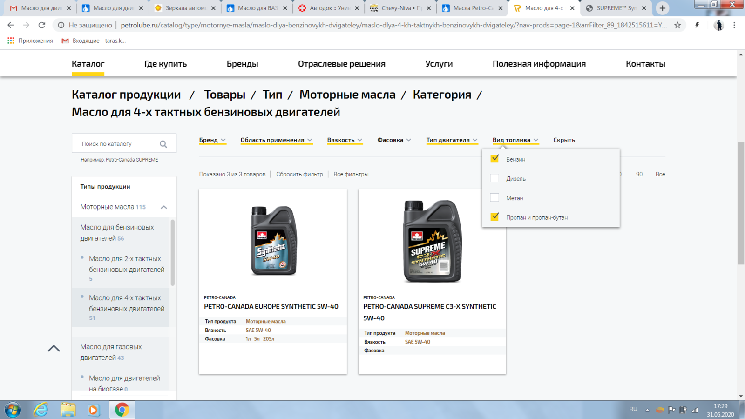Click the site info icon in address bar
745x419 pixels.
click(x=61, y=25)
